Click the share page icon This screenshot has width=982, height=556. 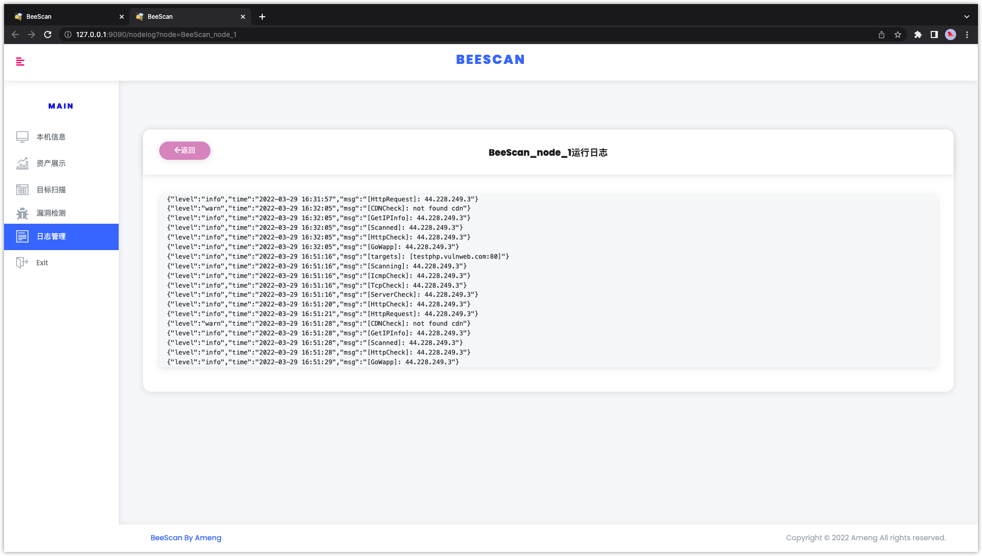(882, 34)
